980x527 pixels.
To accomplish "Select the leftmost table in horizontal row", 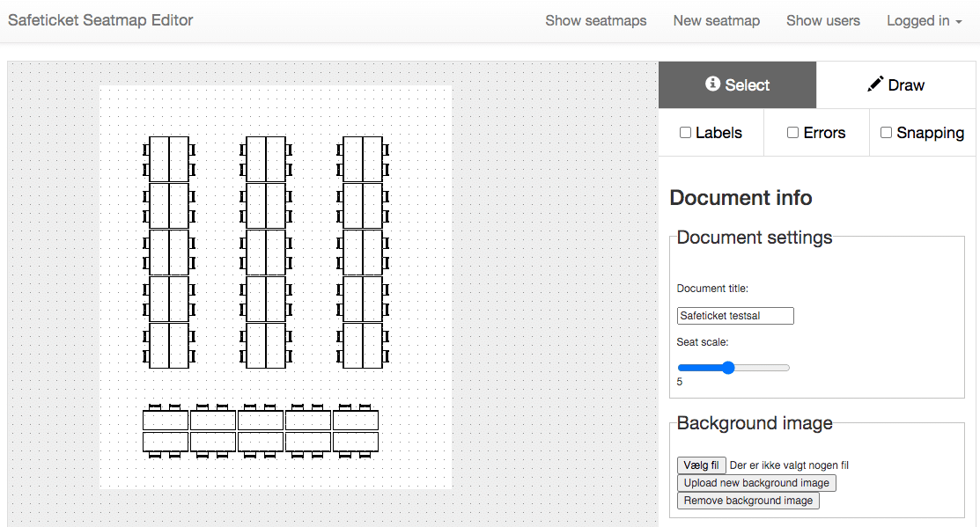I will pyautogui.click(x=166, y=431).
